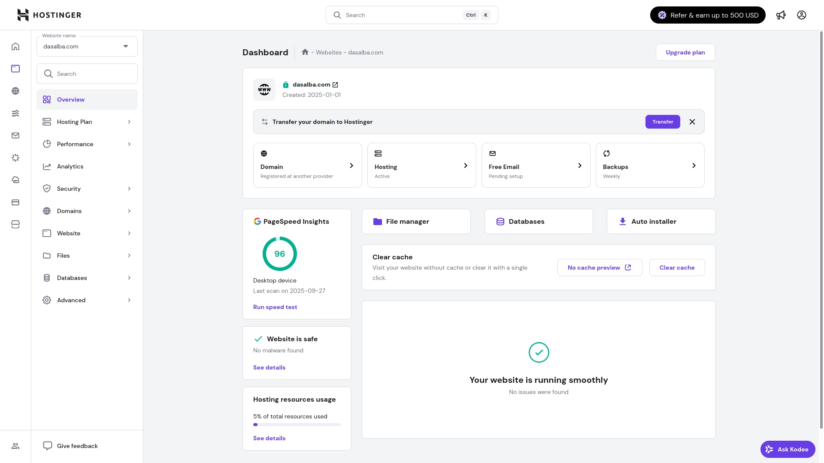Open the Performance menu item
The width and height of the screenshot is (824, 463).
87,144
